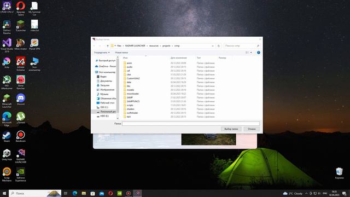
Task: Select the SSD (C:) drive in the navigation pane
Action: (102, 107)
